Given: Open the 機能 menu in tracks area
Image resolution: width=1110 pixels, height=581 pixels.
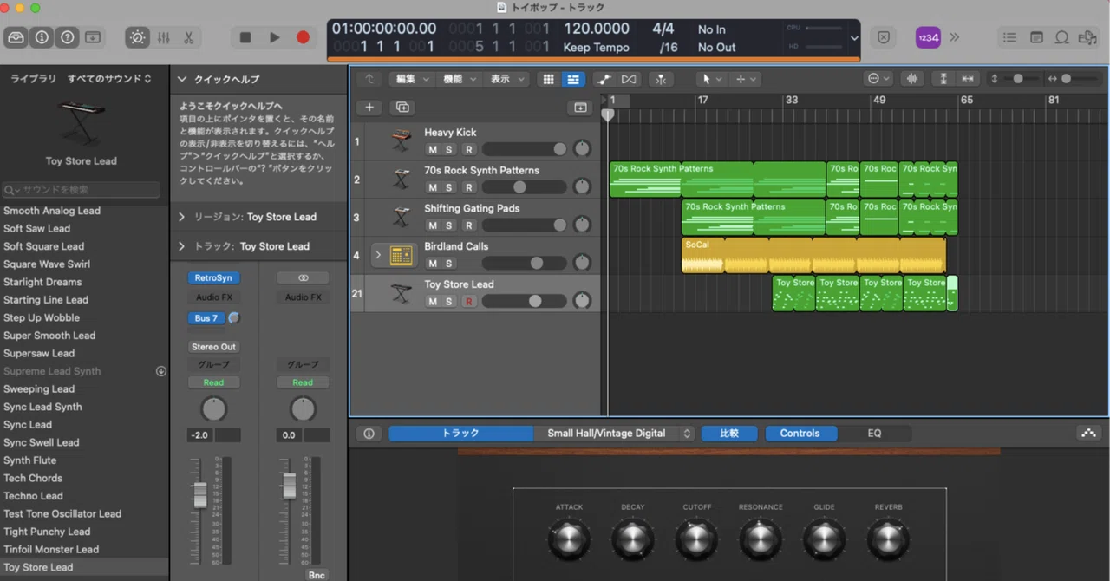Looking at the screenshot, I should [x=459, y=79].
